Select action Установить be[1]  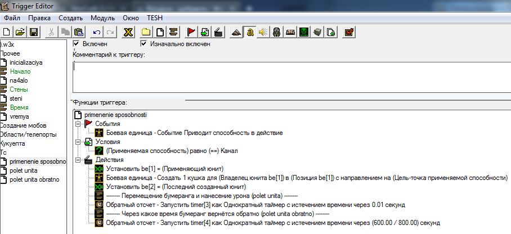point(164,169)
